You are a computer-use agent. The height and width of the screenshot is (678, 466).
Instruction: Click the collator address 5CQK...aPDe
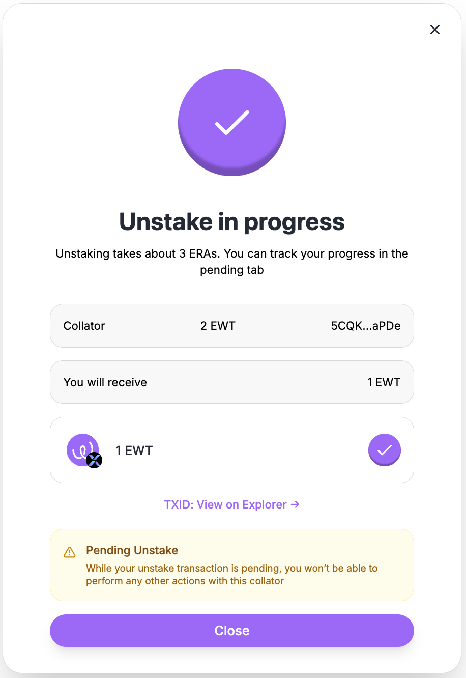coord(366,326)
